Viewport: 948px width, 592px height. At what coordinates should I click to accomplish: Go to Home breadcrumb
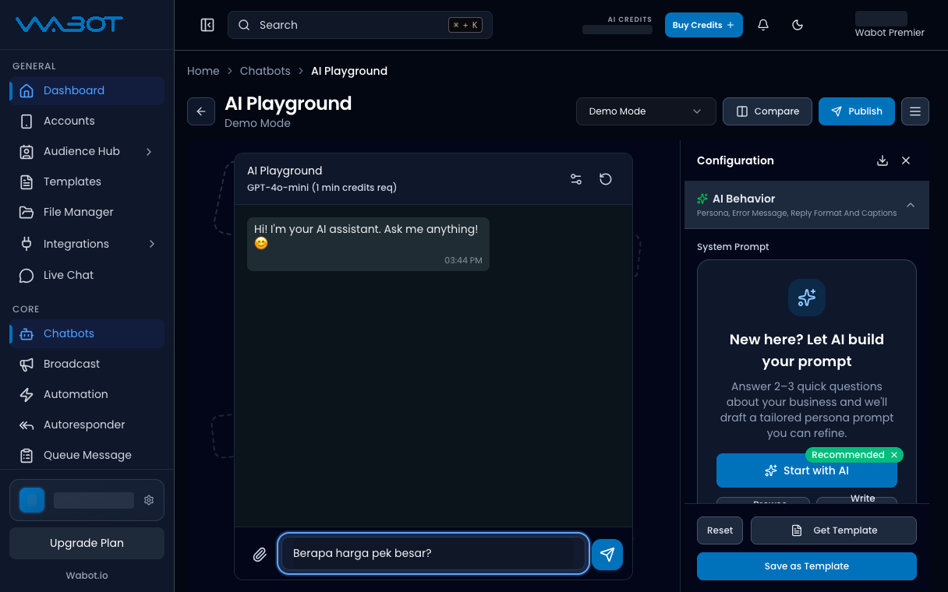[x=203, y=71]
